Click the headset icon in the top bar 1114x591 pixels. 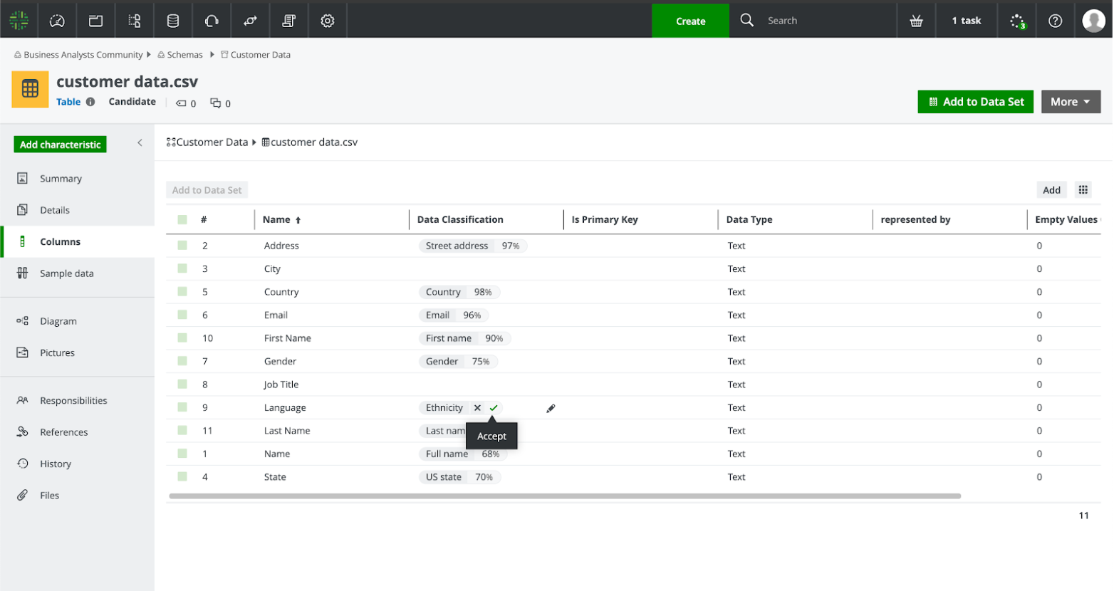(x=212, y=21)
